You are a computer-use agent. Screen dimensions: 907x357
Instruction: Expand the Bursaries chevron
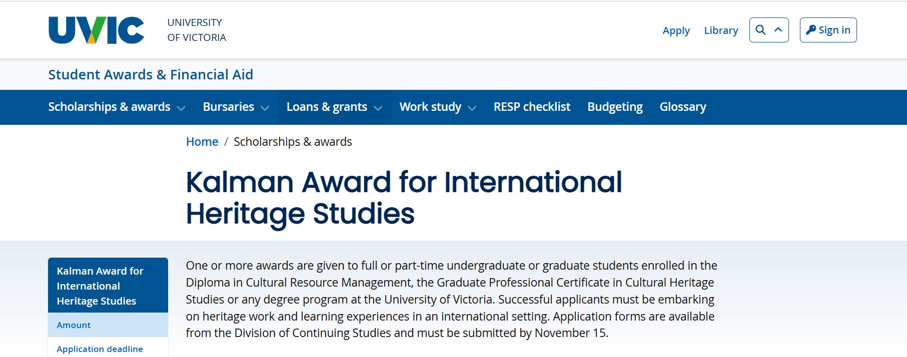pos(265,108)
